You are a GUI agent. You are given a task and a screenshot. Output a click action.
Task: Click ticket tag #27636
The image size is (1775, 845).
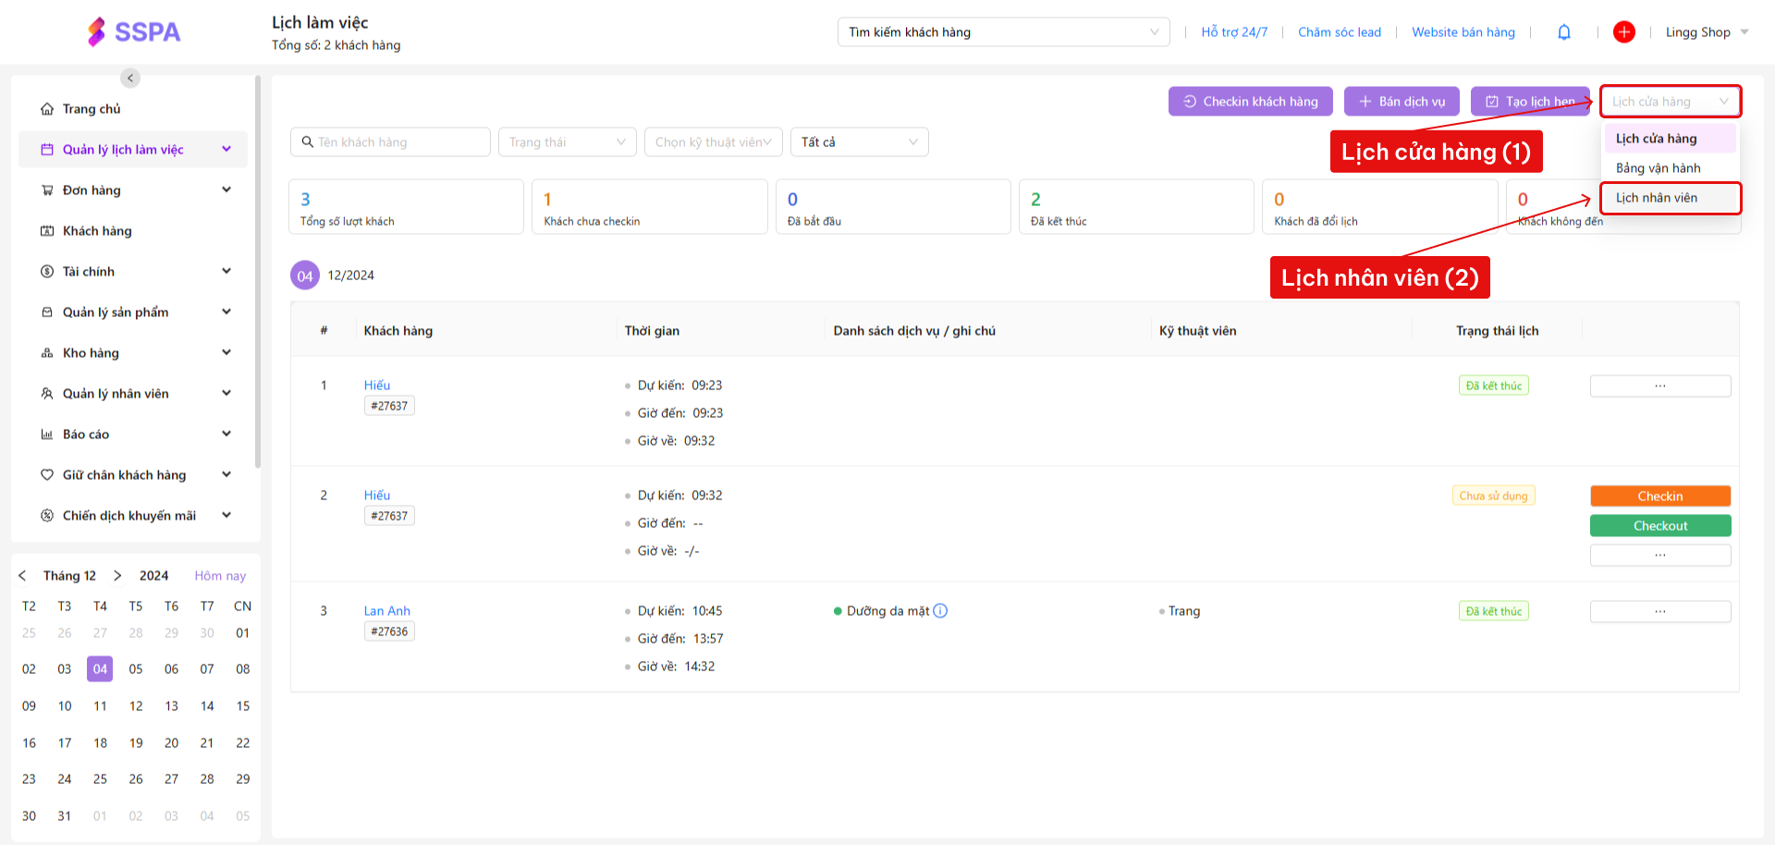click(x=389, y=631)
